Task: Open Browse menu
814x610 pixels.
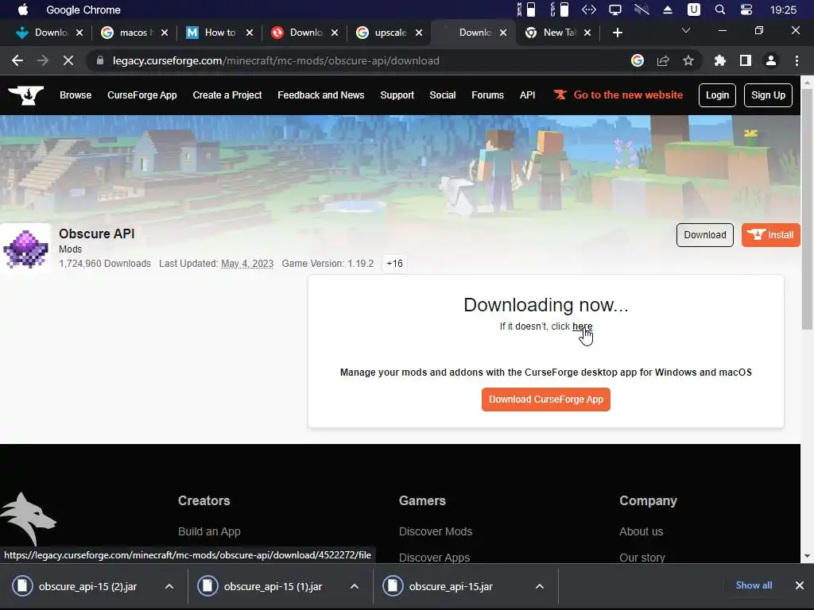Action: click(76, 95)
